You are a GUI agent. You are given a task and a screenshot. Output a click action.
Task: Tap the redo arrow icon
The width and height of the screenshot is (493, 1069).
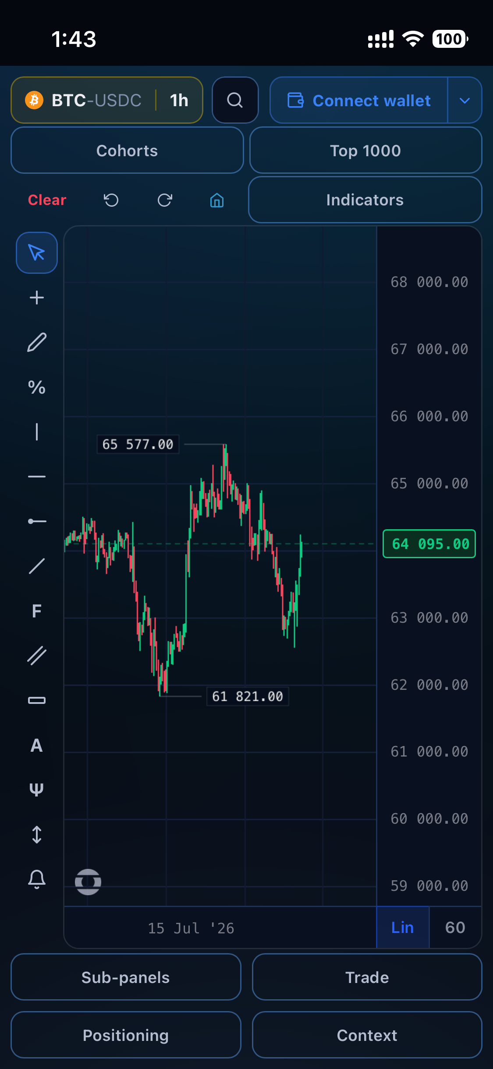pos(165,200)
